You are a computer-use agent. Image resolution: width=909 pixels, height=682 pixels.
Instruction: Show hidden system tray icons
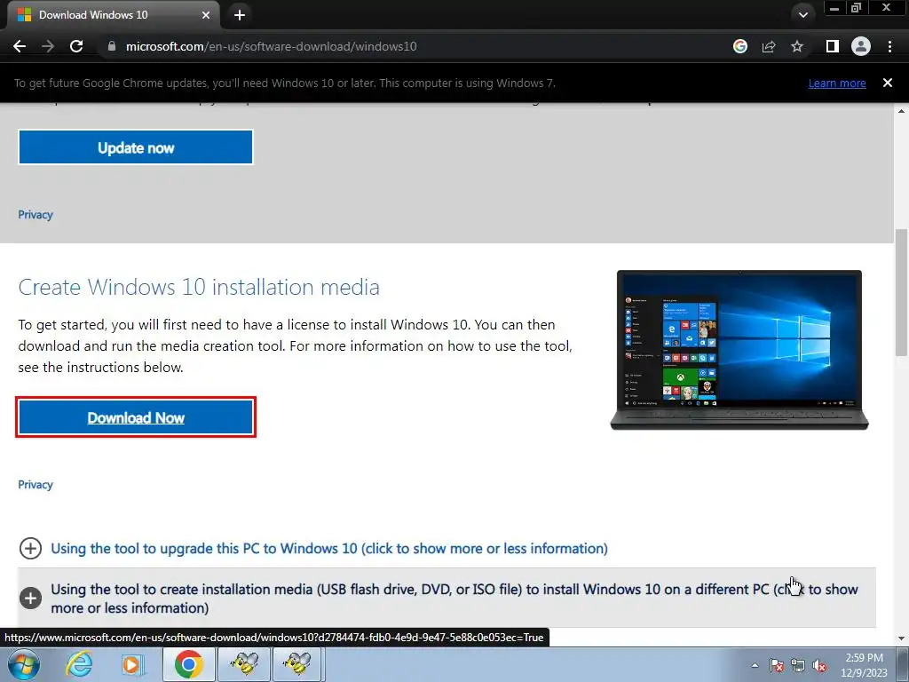(x=755, y=665)
